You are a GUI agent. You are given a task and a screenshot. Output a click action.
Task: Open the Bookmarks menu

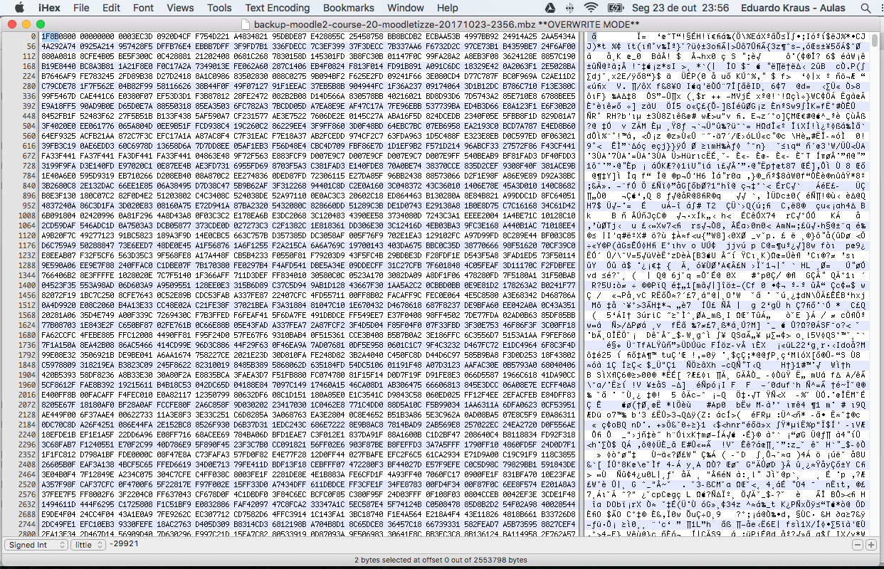coord(348,8)
